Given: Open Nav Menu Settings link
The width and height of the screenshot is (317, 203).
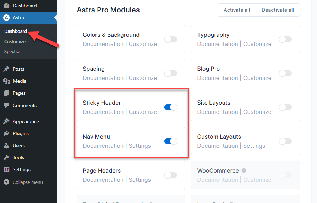Looking at the screenshot, I should pyautogui.click(x=140, y=146).
